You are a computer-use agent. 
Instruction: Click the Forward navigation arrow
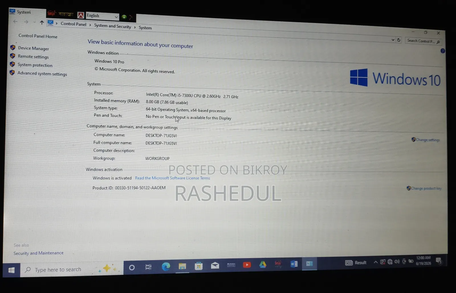tap(26, 22)
